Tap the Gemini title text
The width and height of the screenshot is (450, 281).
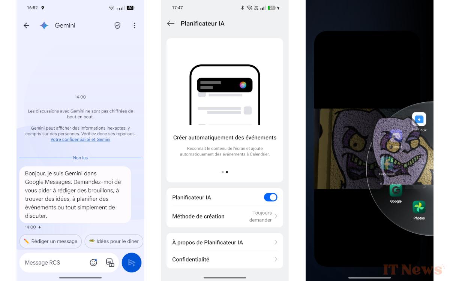[65, 25]
